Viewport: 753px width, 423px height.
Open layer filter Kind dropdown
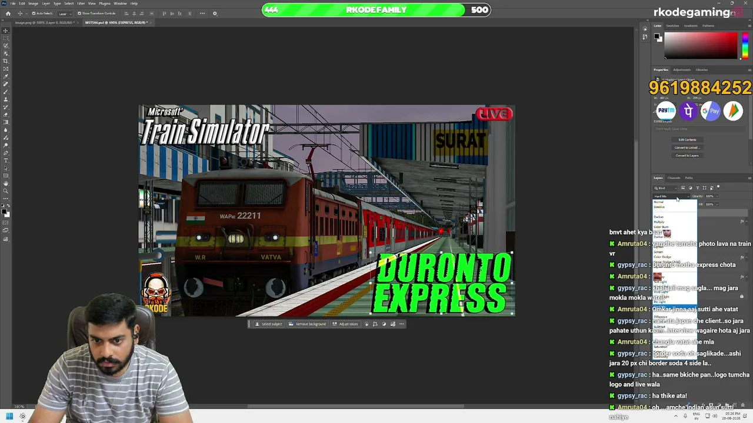[665, 188]
